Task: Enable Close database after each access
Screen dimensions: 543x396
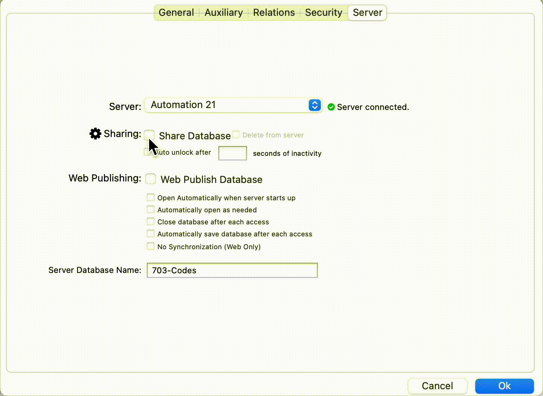Action: pos(151,222)
